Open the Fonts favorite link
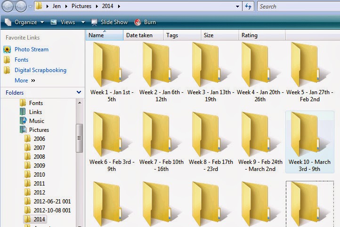340x227 pixels. tap(21, 60)
